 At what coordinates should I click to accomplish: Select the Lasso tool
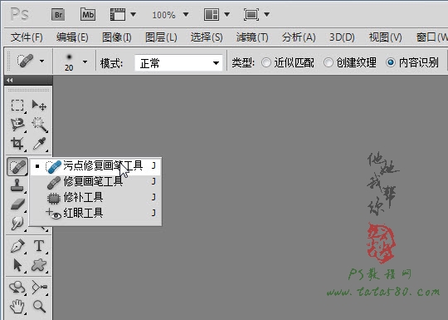17,125
